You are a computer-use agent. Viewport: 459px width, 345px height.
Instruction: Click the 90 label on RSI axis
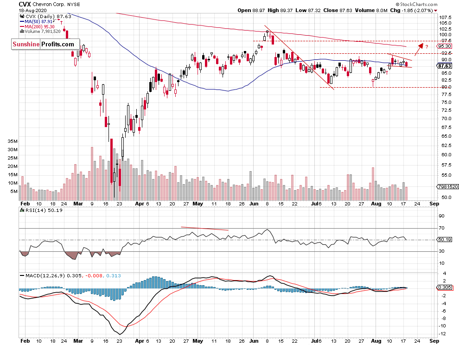pos(441,216)
